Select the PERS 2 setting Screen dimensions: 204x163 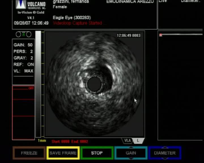(x=23, y=52)
